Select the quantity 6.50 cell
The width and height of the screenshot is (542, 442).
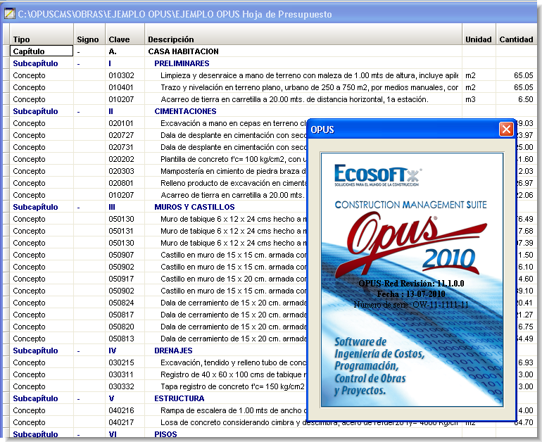pyautogui.click(x=525, y=99)
